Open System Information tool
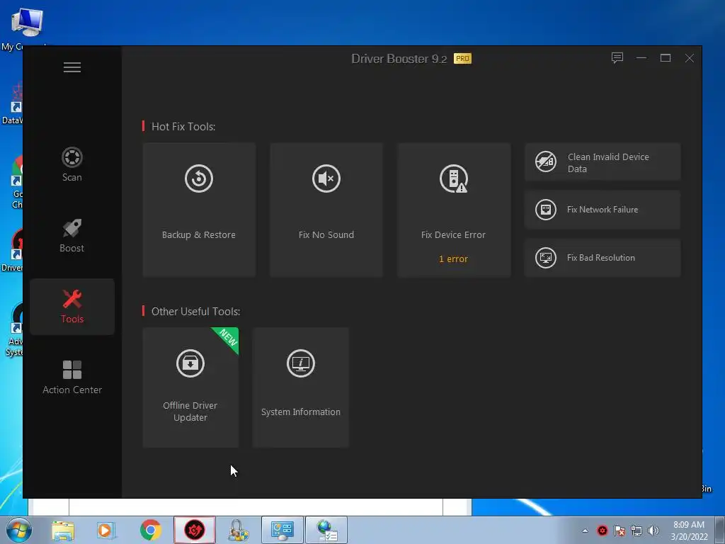This screenshot has width=725, height=544. [x=300, y=387]
